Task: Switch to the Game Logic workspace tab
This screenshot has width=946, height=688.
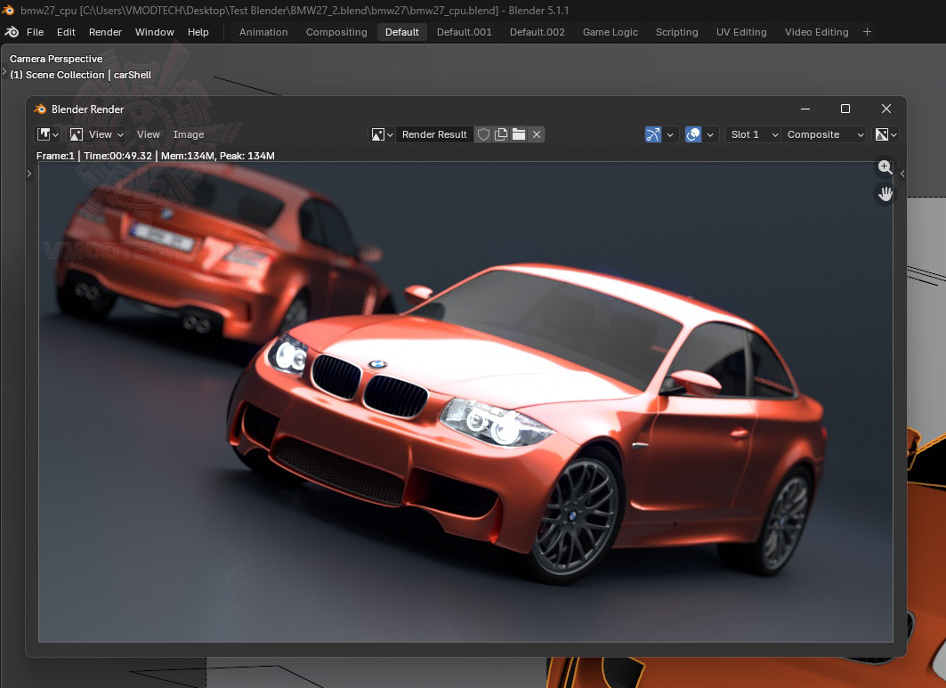Action: coord(610,32)
